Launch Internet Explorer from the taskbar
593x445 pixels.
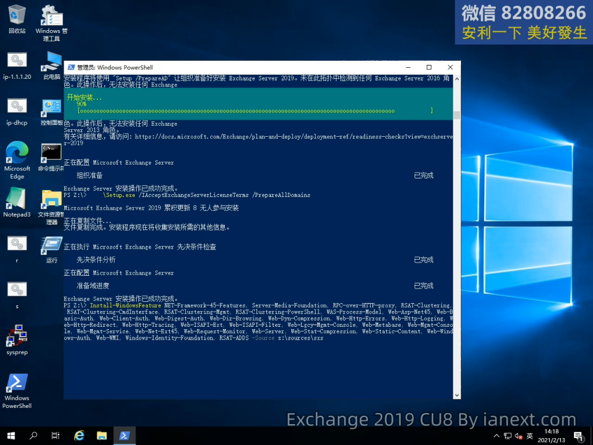[79, 435]
